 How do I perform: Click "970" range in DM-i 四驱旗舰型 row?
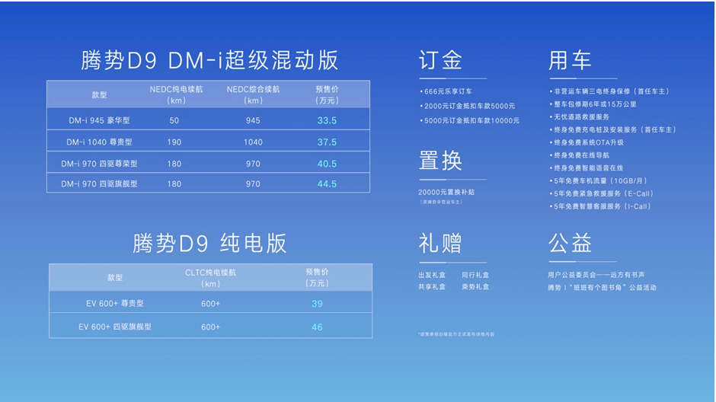pyautogui.click(x=253, y=184)
